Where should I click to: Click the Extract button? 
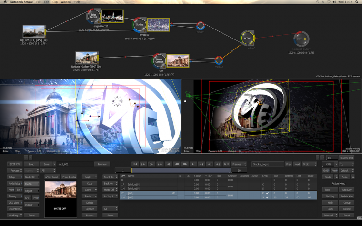(90, 216)
